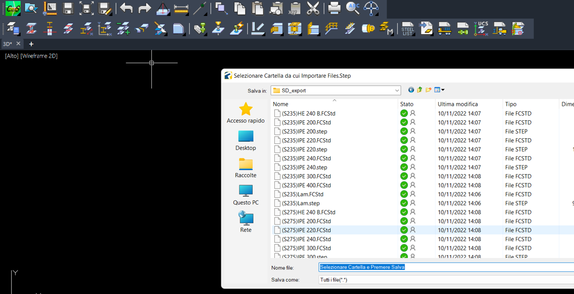Select file (S235)Lam.step
574x294 pixels.
coord(301,203)
